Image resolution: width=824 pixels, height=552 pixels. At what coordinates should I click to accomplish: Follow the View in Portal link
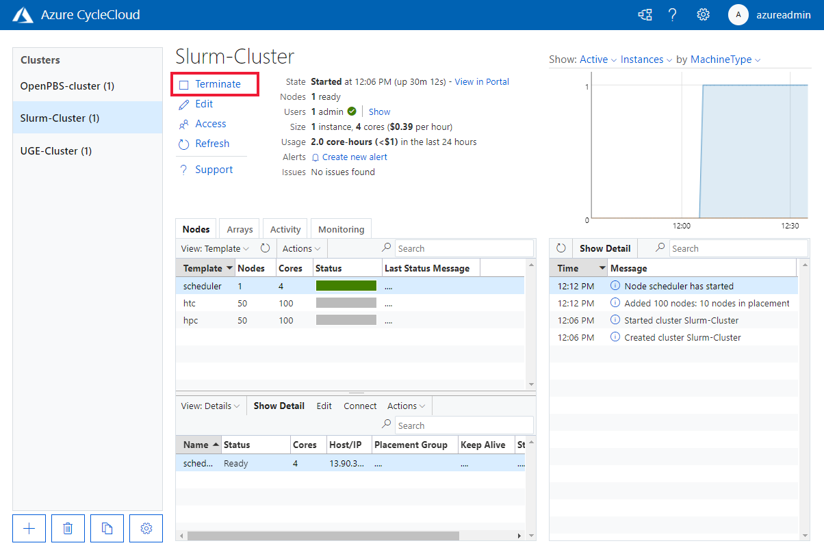481,81
